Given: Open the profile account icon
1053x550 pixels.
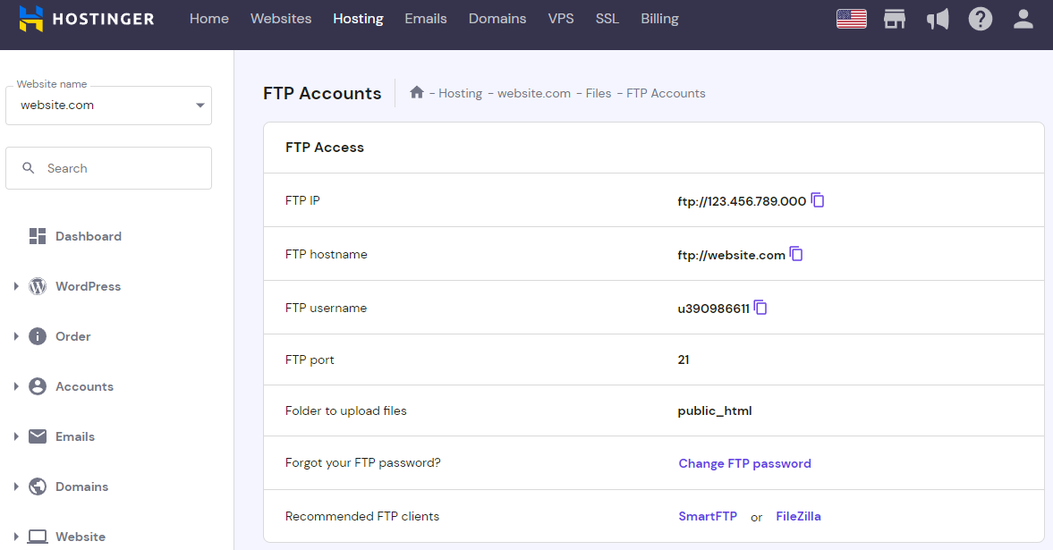Looking at the screenshot, I should pyautogui.click(x=1023, y=18).
